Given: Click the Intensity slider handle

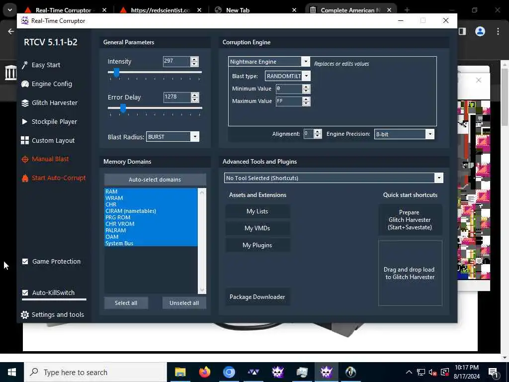Looking at the screenshot, I should [116, 73].
